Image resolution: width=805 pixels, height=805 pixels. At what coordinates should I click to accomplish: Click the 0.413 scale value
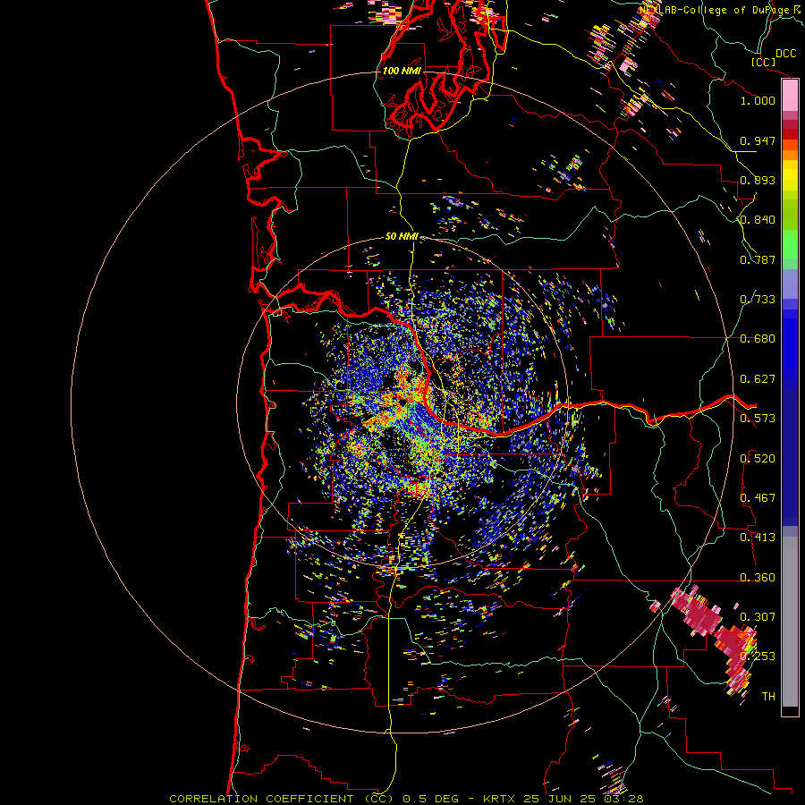coord(758,538)
